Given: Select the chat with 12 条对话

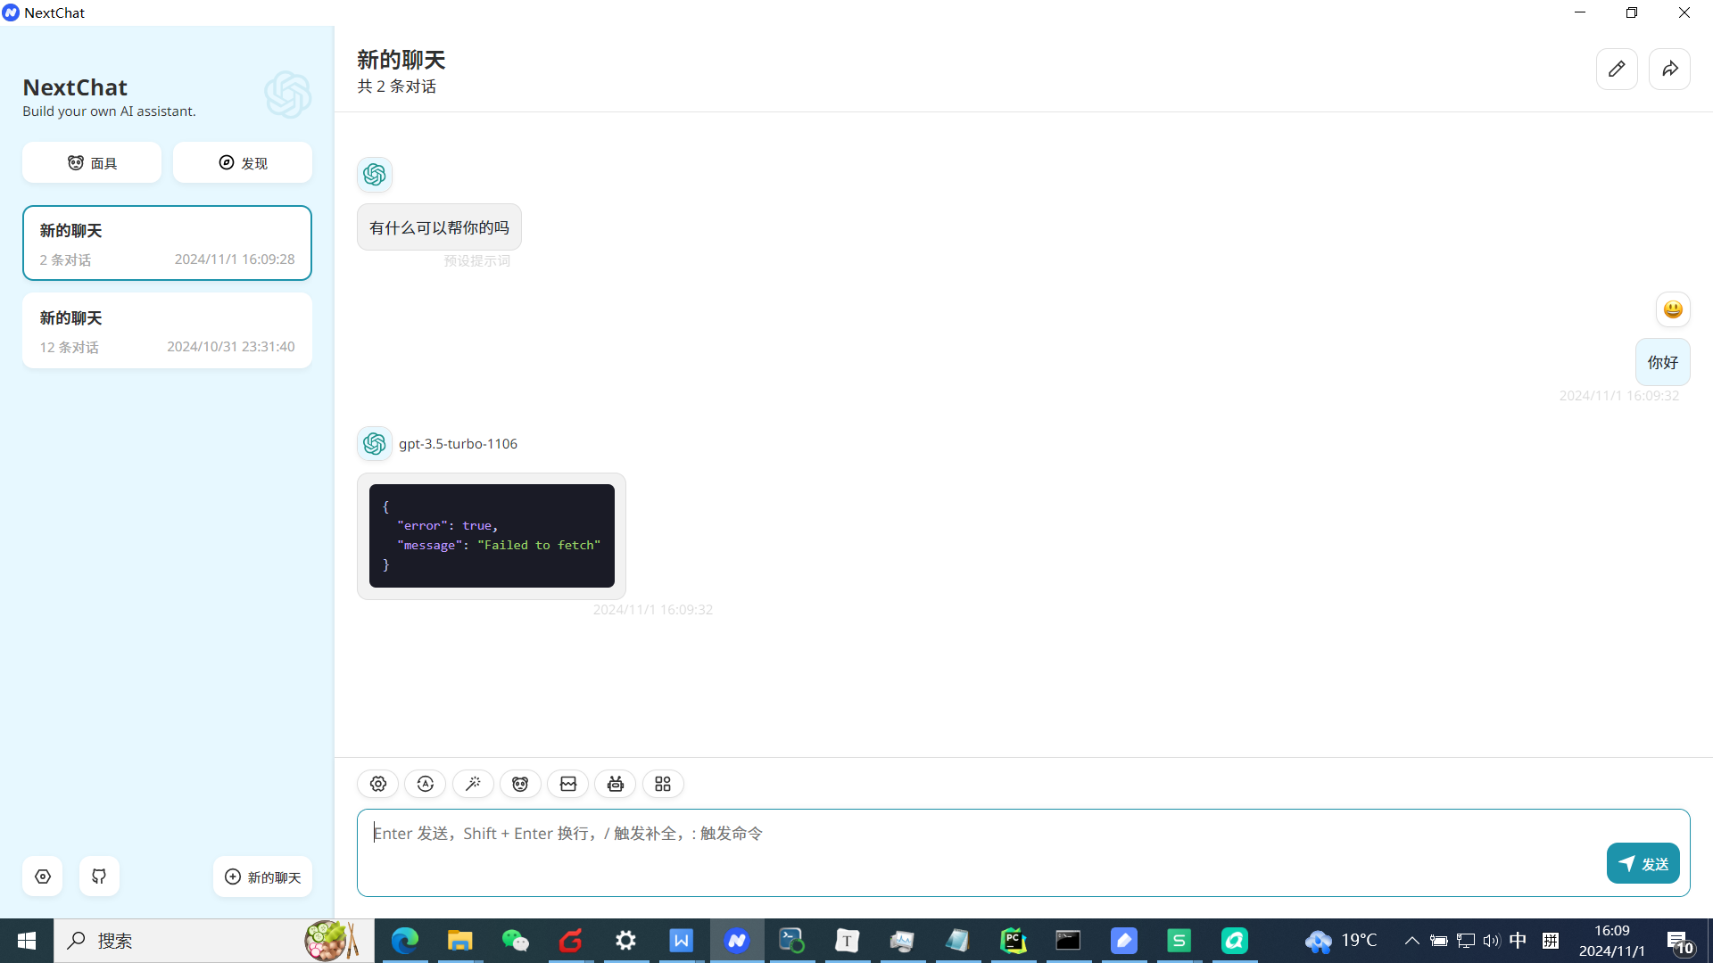Looking at the screenshot, I should [x=167, y=331].
